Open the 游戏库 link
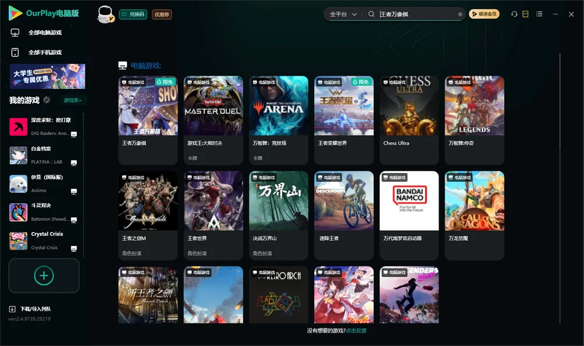Screen dimensions: 584x346 [x=72, y=101]
